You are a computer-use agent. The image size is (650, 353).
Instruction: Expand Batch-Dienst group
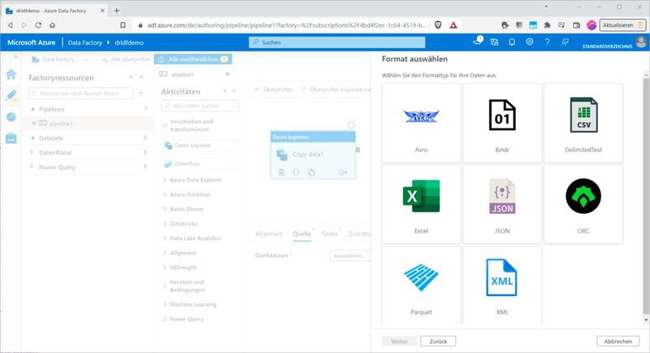click(x=165, y=209)
